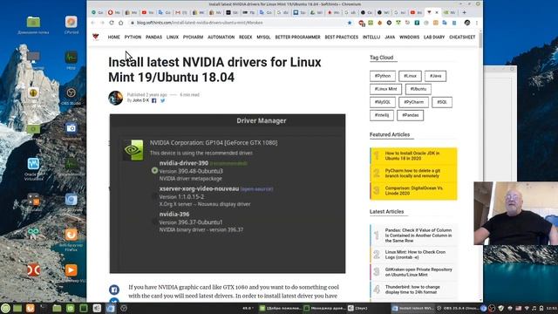Click author name John D K

[x=140, y=101]
